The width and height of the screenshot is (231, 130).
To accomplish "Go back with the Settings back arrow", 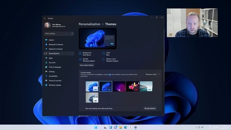I will [45, 18].
